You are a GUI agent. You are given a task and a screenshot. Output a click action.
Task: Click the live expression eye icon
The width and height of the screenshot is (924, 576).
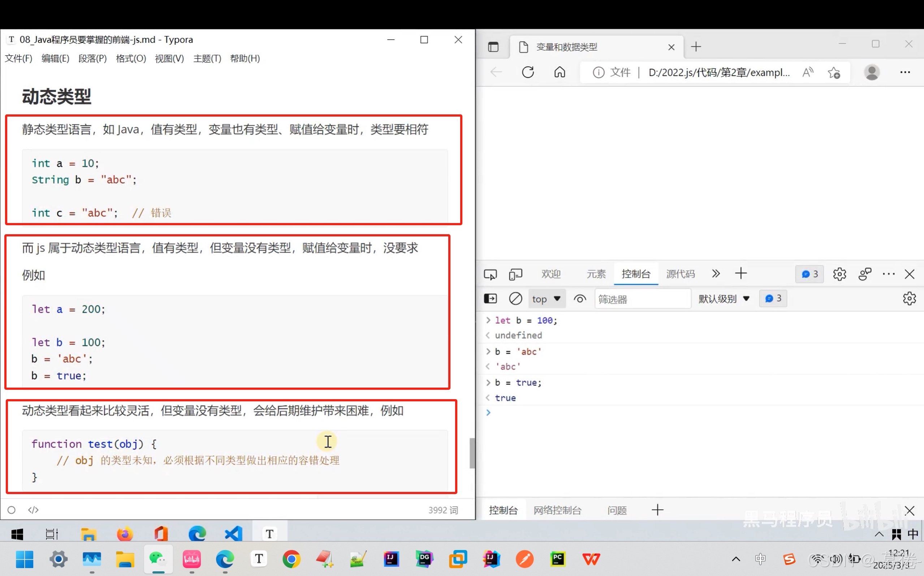[580, 299]
